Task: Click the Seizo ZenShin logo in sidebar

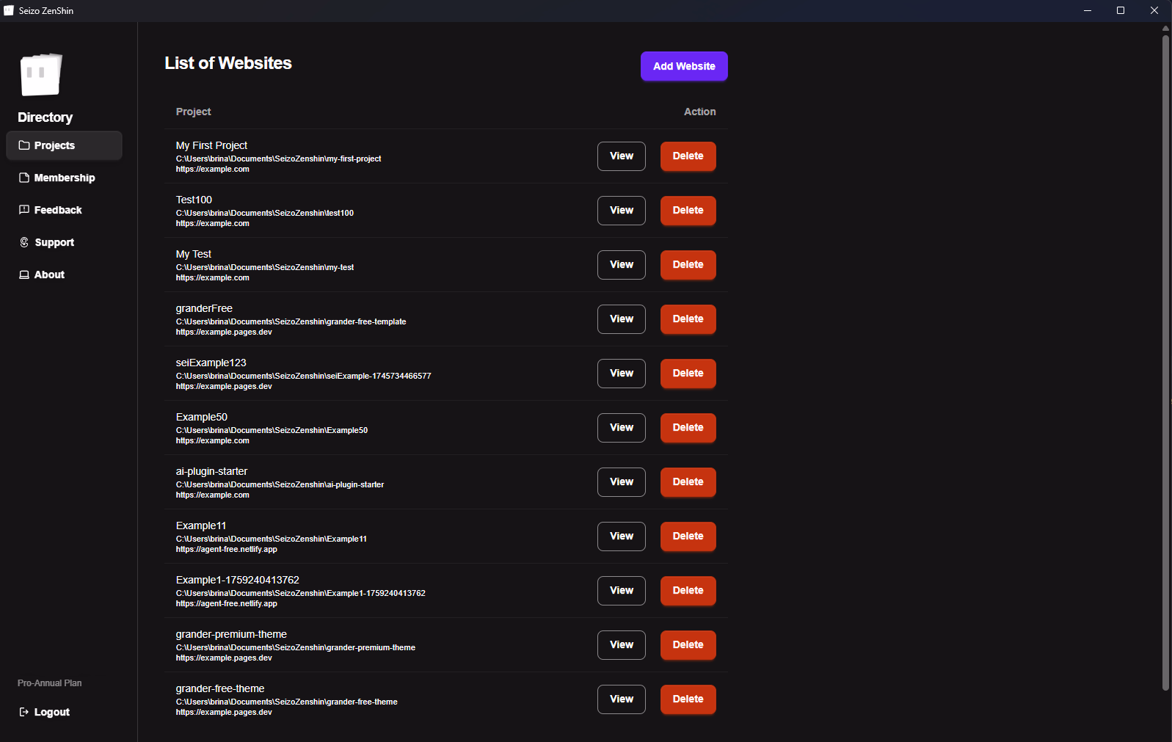Action: (41, 74)
